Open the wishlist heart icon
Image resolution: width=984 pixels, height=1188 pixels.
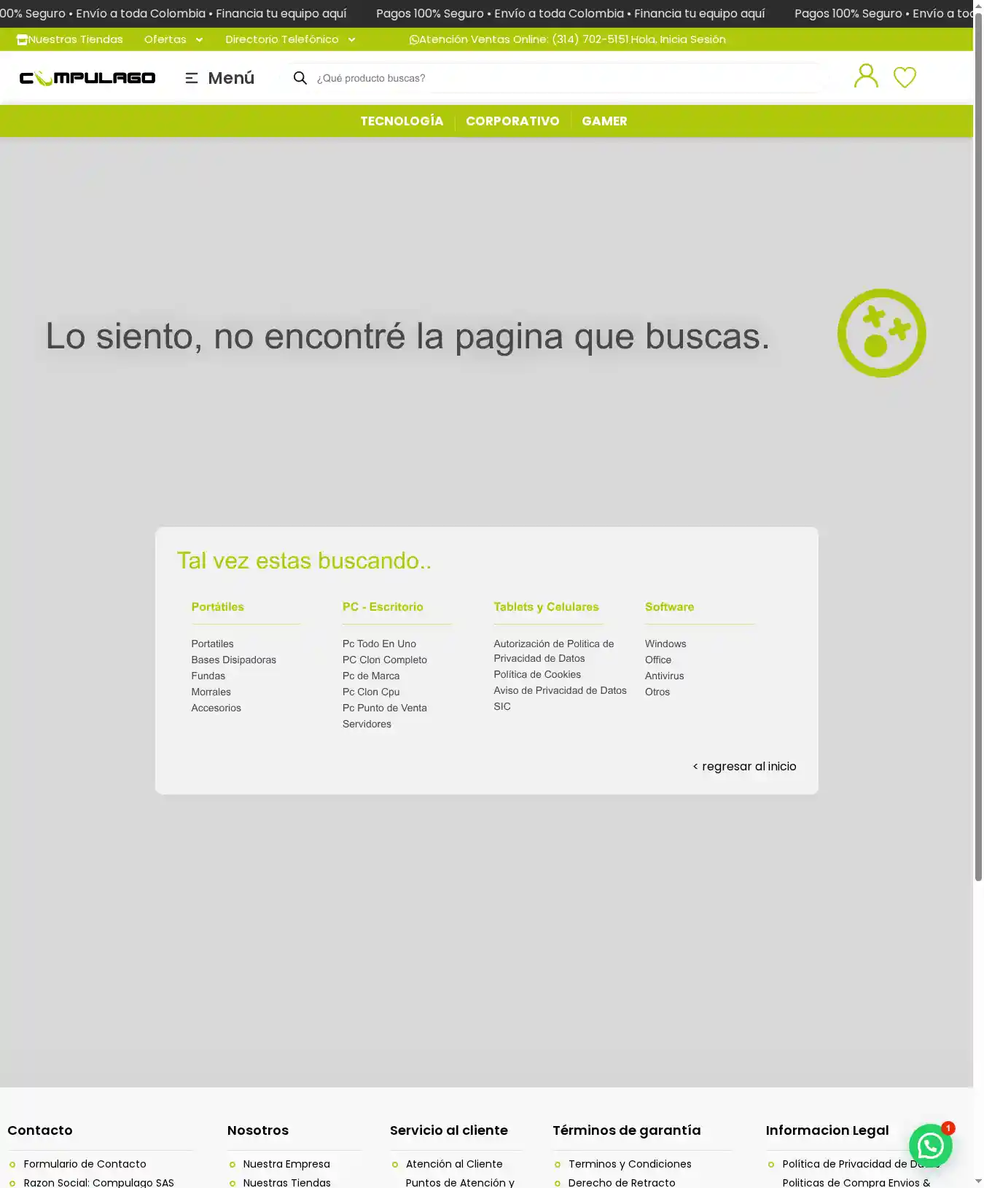pos(905,77)
